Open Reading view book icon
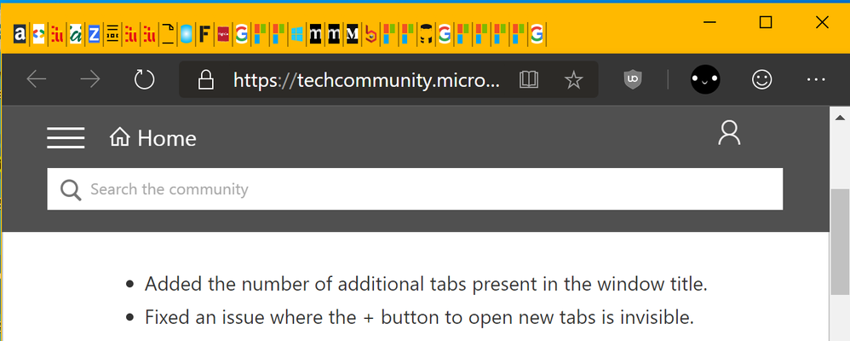850x341 pixels. point(529,80)
